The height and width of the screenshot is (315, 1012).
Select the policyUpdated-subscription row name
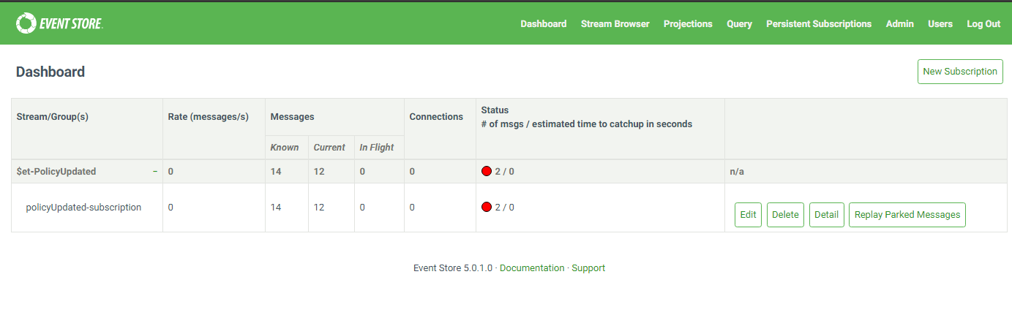(x=83, y=208)
